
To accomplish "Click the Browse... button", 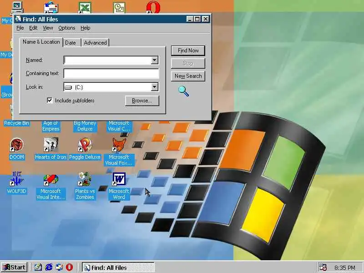I will pos(142,101).
